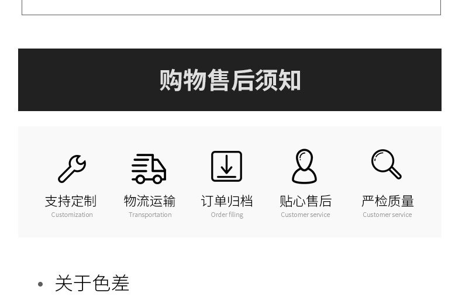The image size is (462, 307).
Task: Click the Order filing subtitle text
Action: [x=227, y=215]
